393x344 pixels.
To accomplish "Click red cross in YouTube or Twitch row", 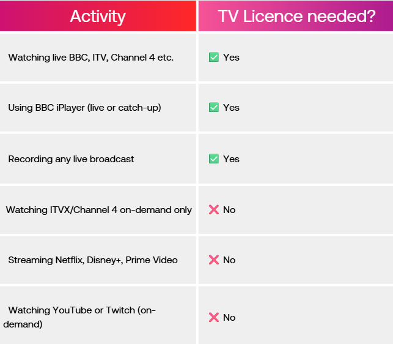I will click(214, 317).
